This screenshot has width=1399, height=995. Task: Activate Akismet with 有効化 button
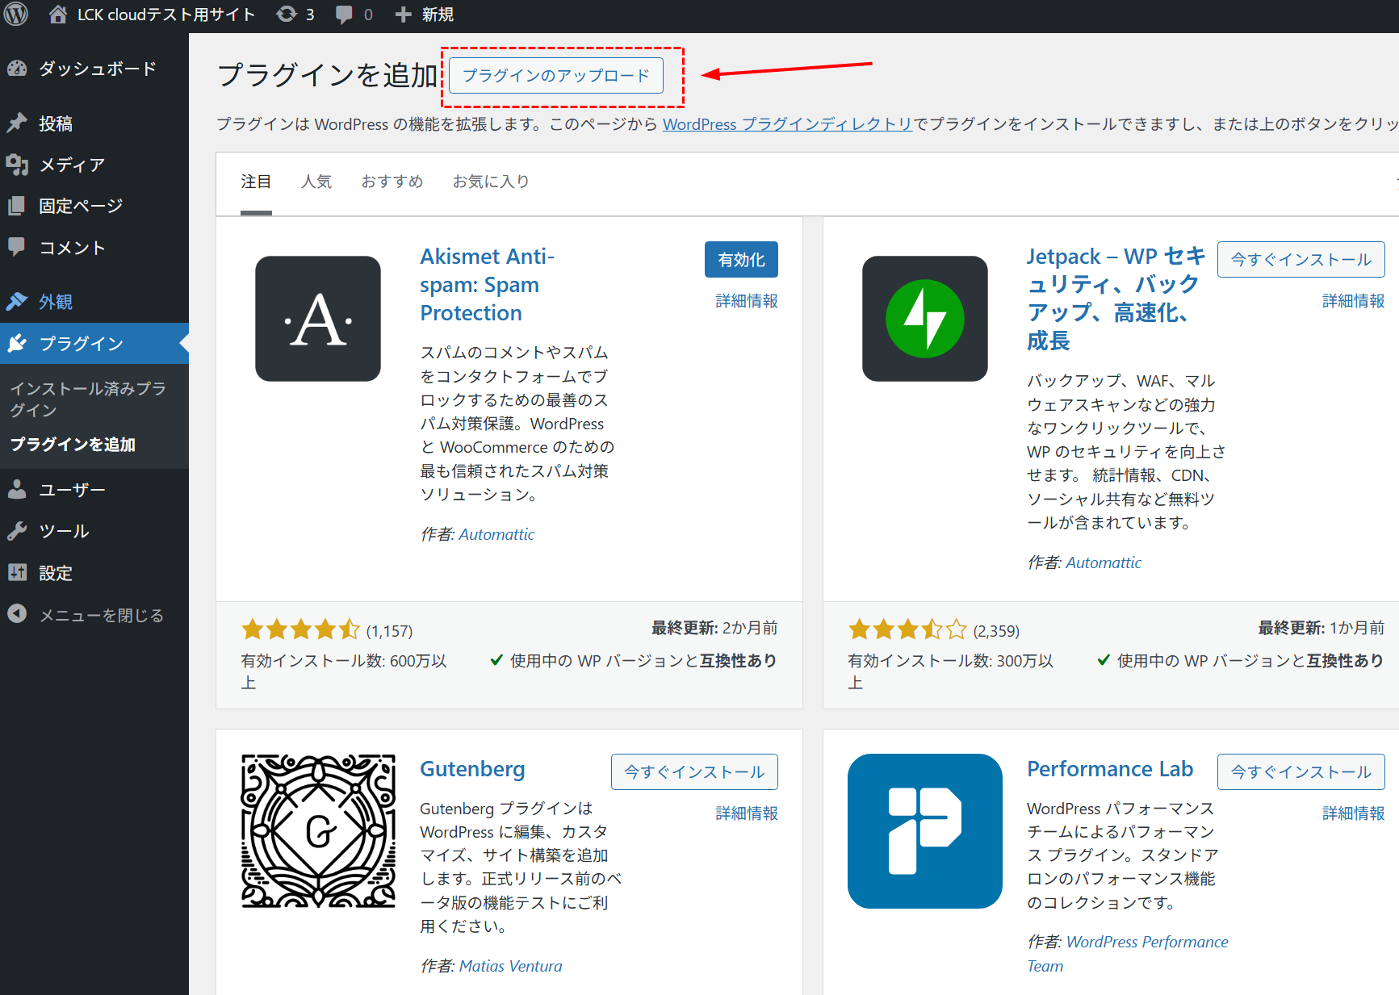coord(741,260)
